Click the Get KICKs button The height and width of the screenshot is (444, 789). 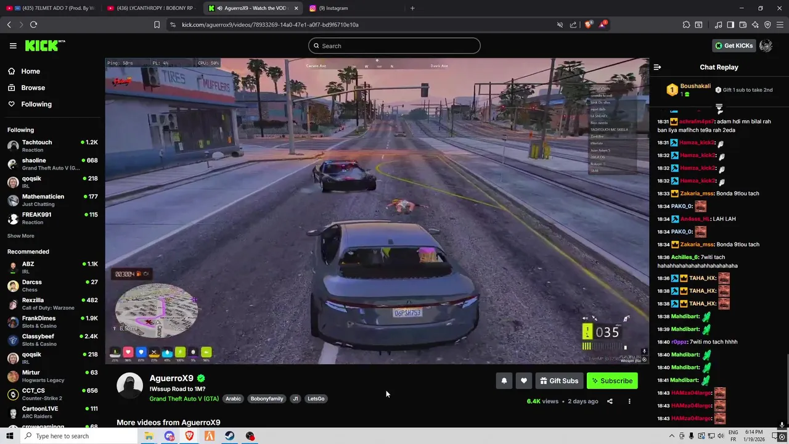(733, 46)
